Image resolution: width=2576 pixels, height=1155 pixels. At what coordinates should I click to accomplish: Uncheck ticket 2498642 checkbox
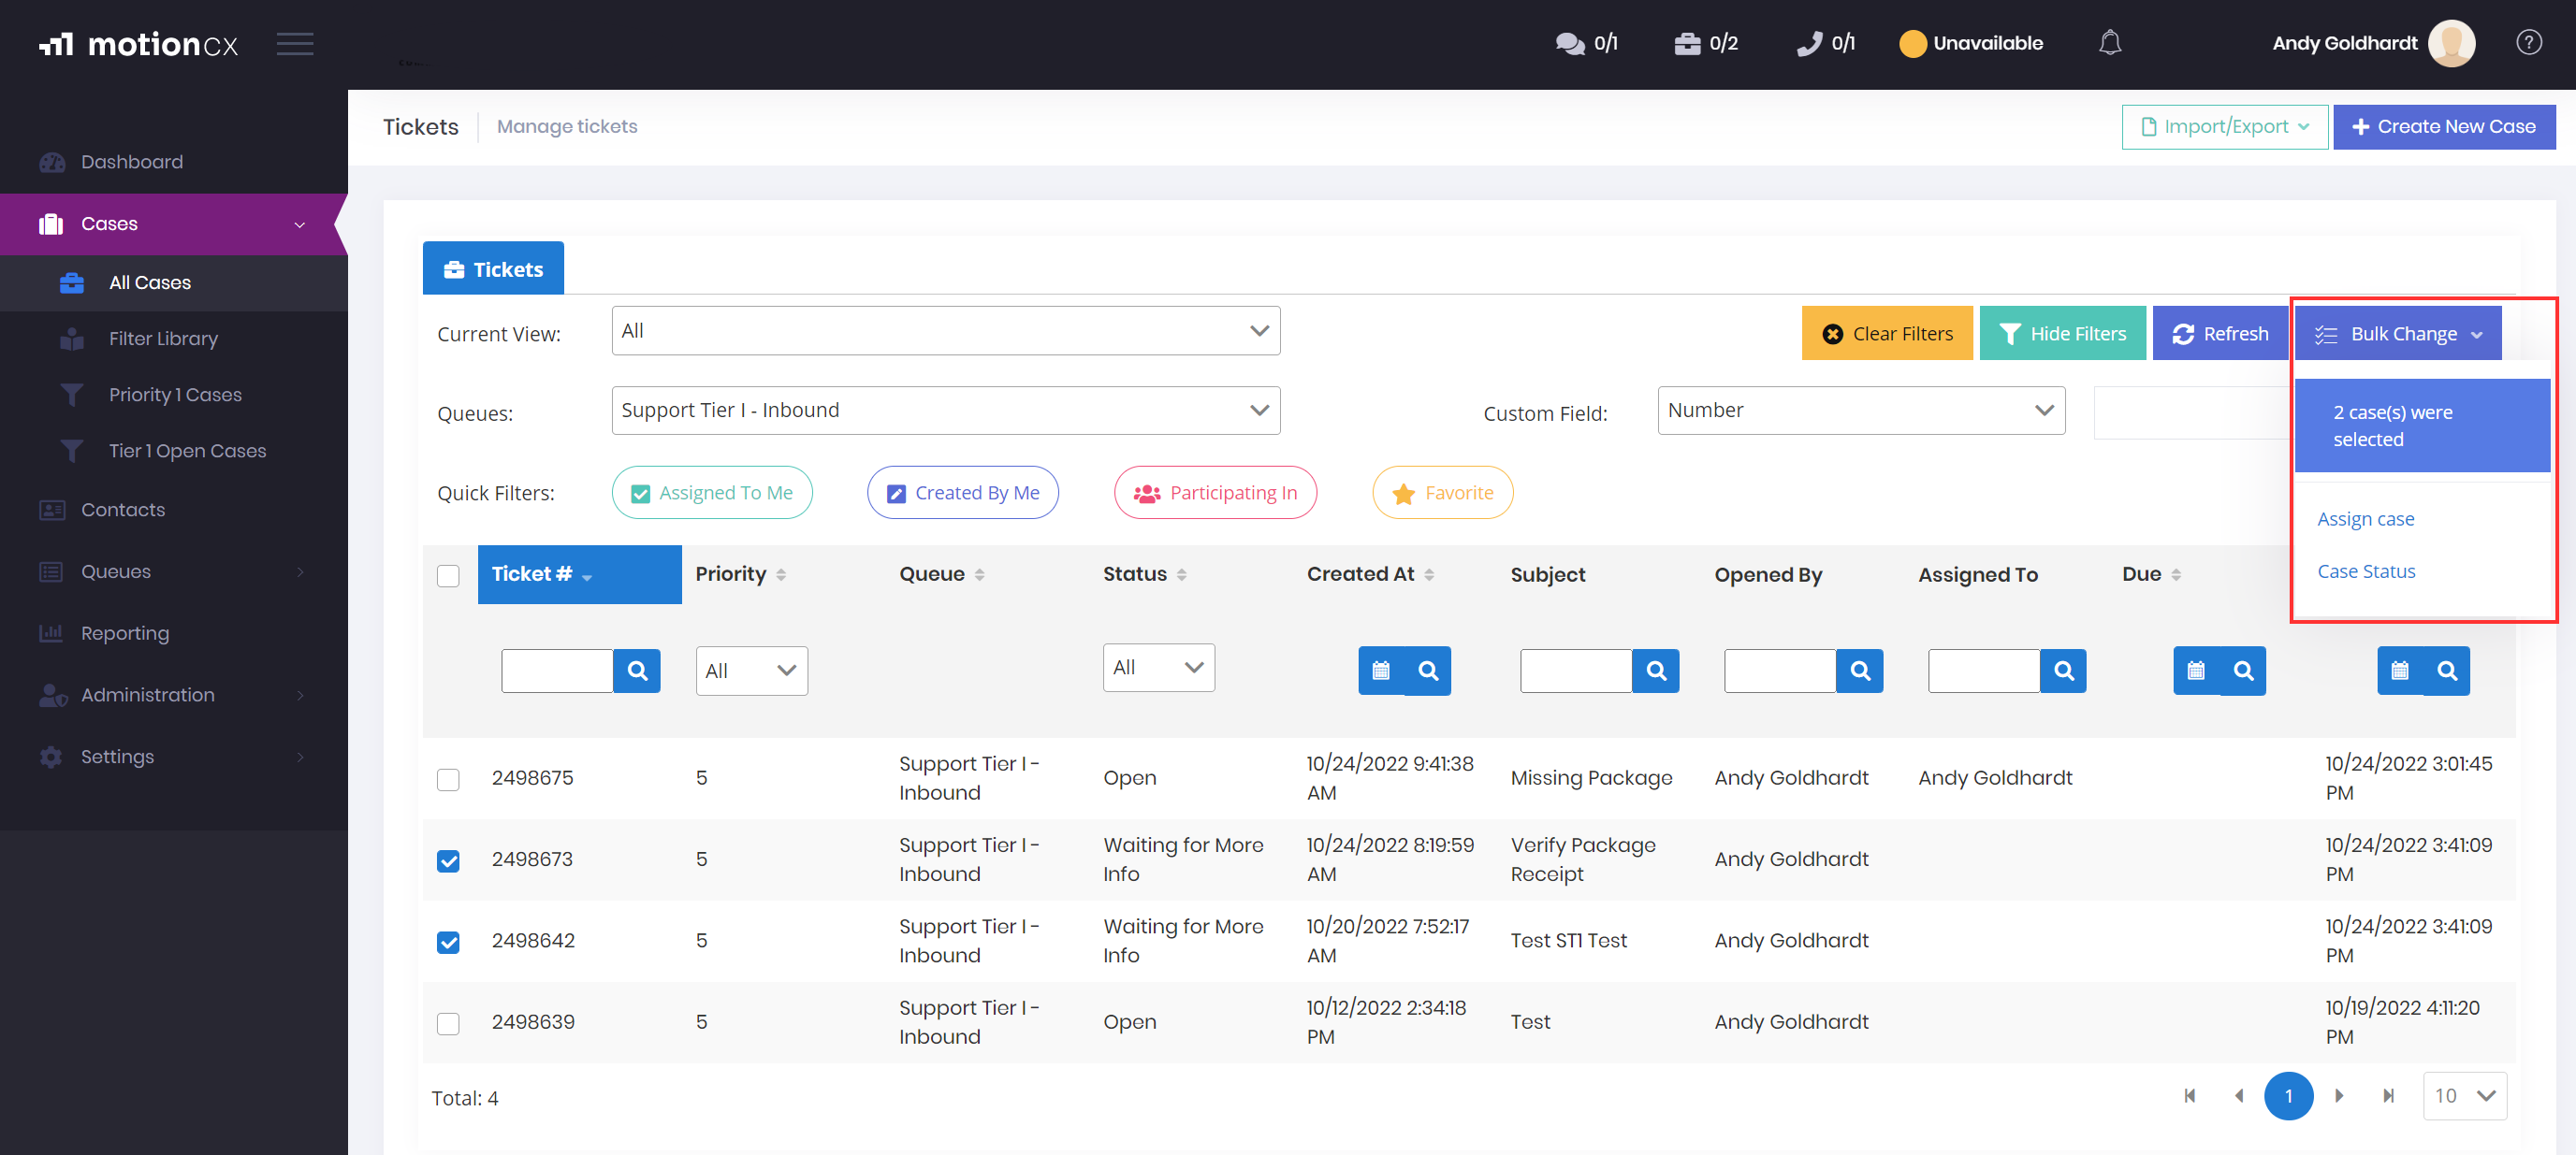click(448, 942)
